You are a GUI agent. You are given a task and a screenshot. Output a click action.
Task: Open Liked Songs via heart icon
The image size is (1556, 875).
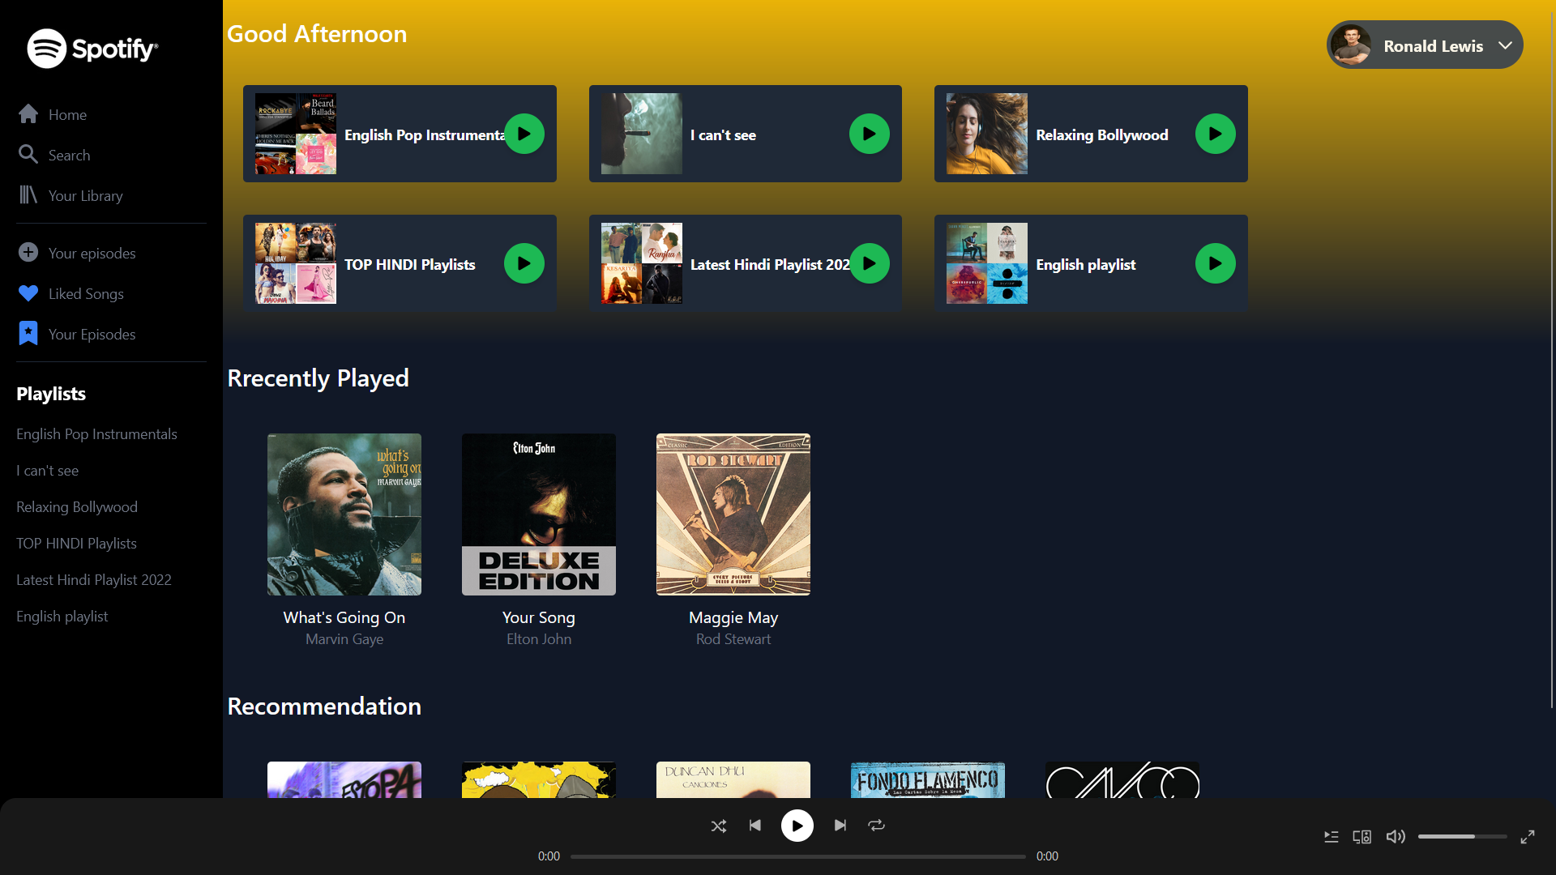tap(28, 293)
